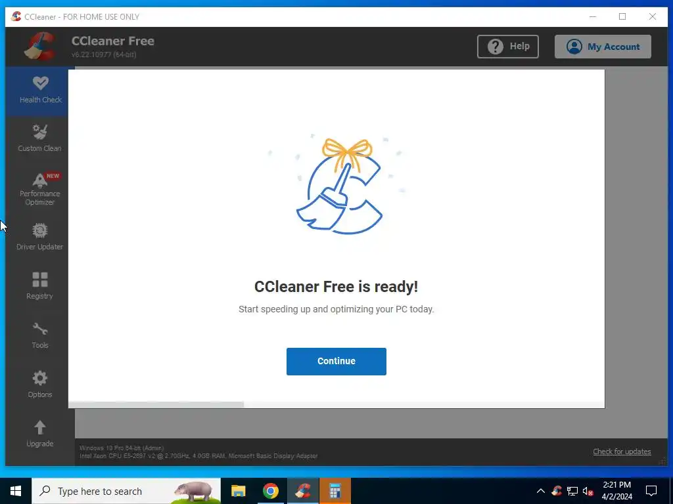Close the CCleaner window
This screenshot has height=504, width=673.
(653, 16)
